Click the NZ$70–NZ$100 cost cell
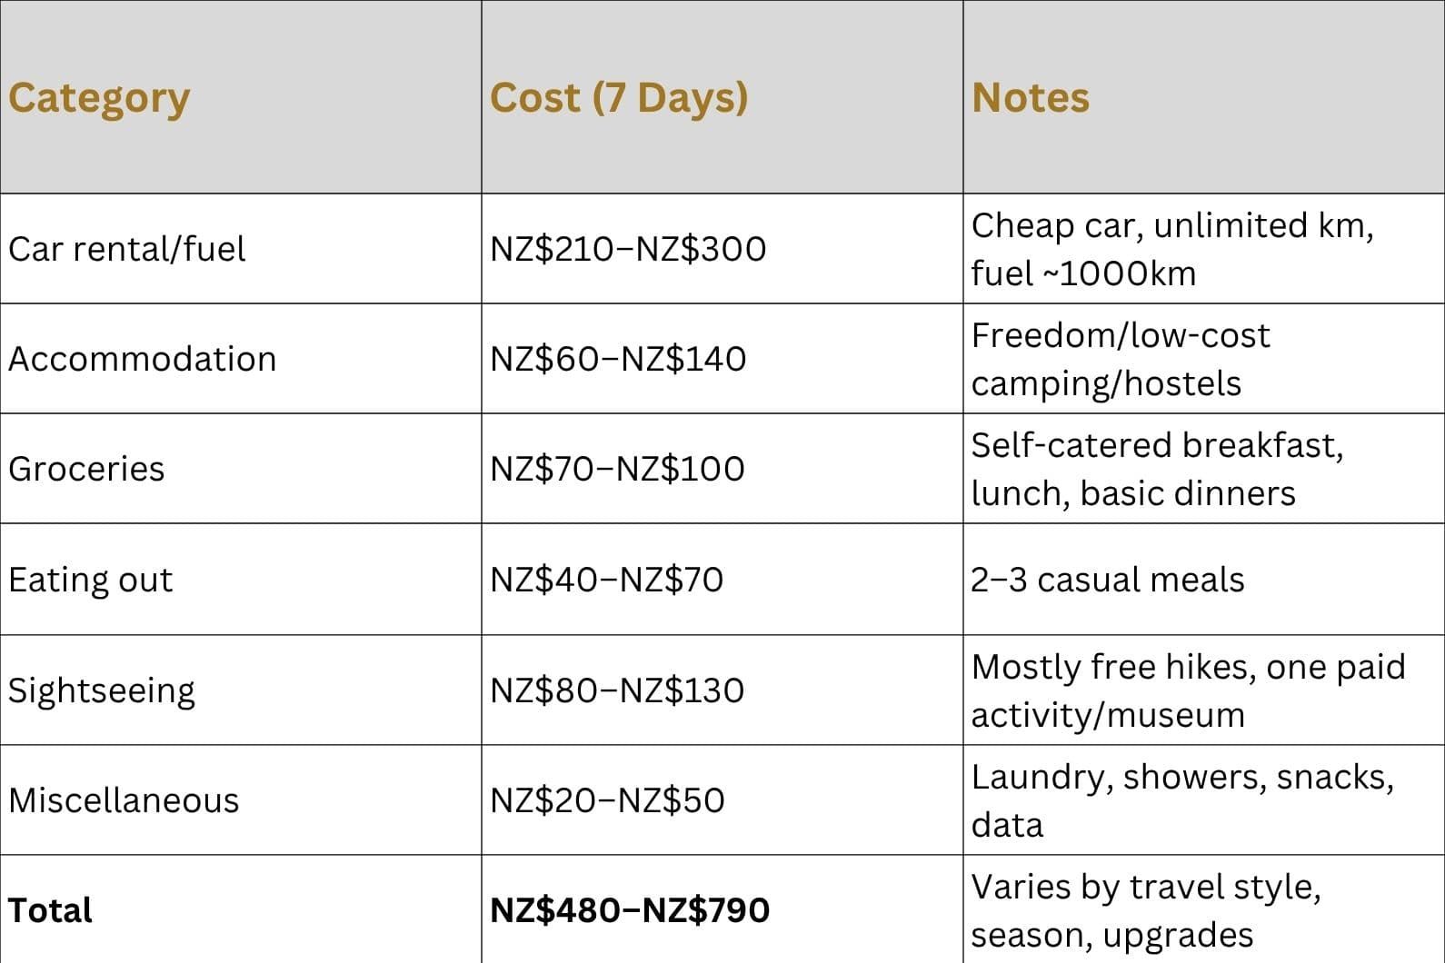This screenshot has height=963, width=1445. tap(617, 469)
